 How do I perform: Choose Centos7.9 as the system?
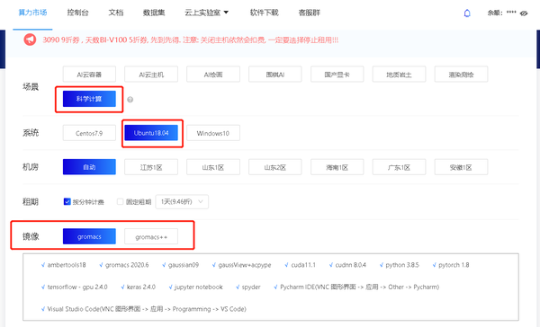coord(89,133)
